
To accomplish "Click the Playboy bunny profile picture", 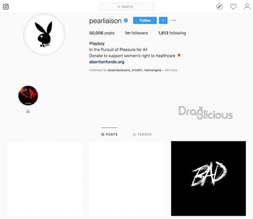I will pos(45,35).
